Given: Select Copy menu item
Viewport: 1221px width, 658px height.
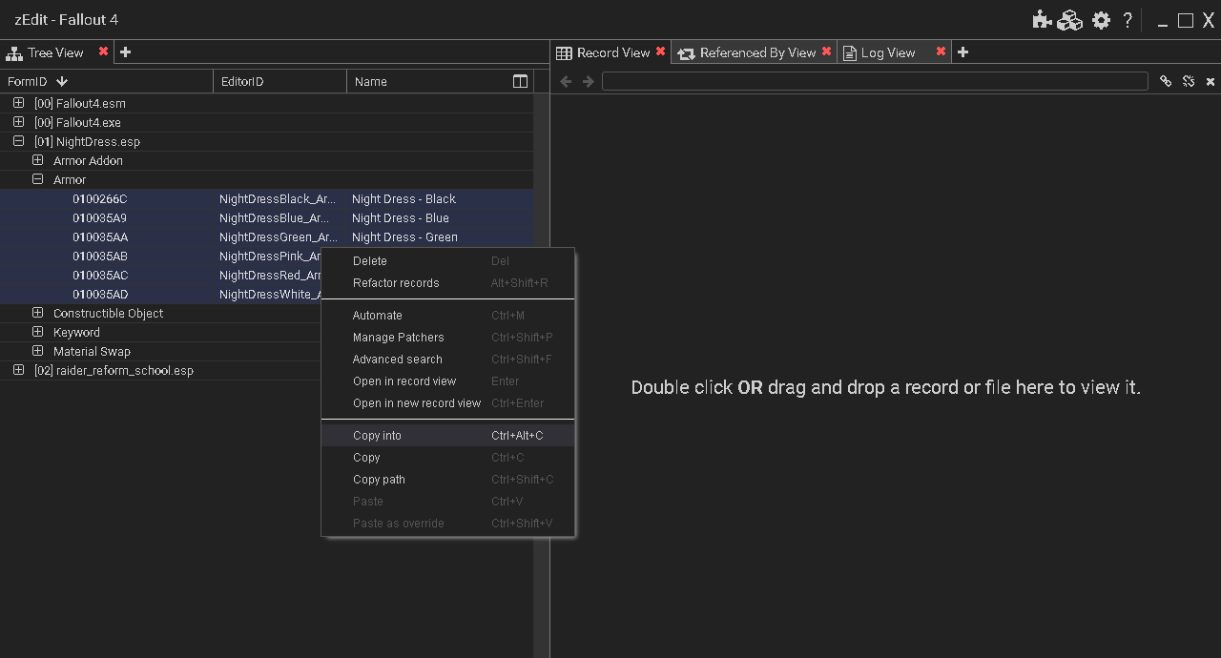Looking at the screenshot, I should point(448,458).
